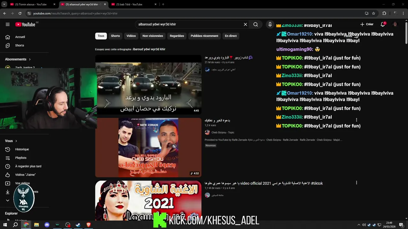Open Playlists in the sidebar

click(x=21, y=158)
